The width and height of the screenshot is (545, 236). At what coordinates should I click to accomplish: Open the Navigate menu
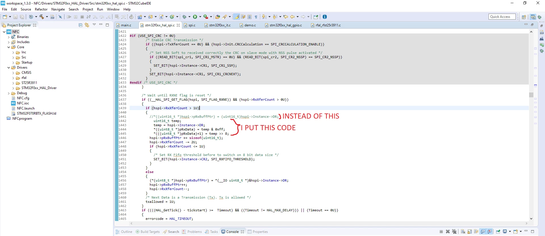[58, 9]
